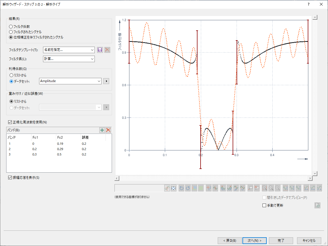This screenshot has width=328, height=246.
Task: Select band row 3 with Fc2 0.5
Action: pos(59,154)
